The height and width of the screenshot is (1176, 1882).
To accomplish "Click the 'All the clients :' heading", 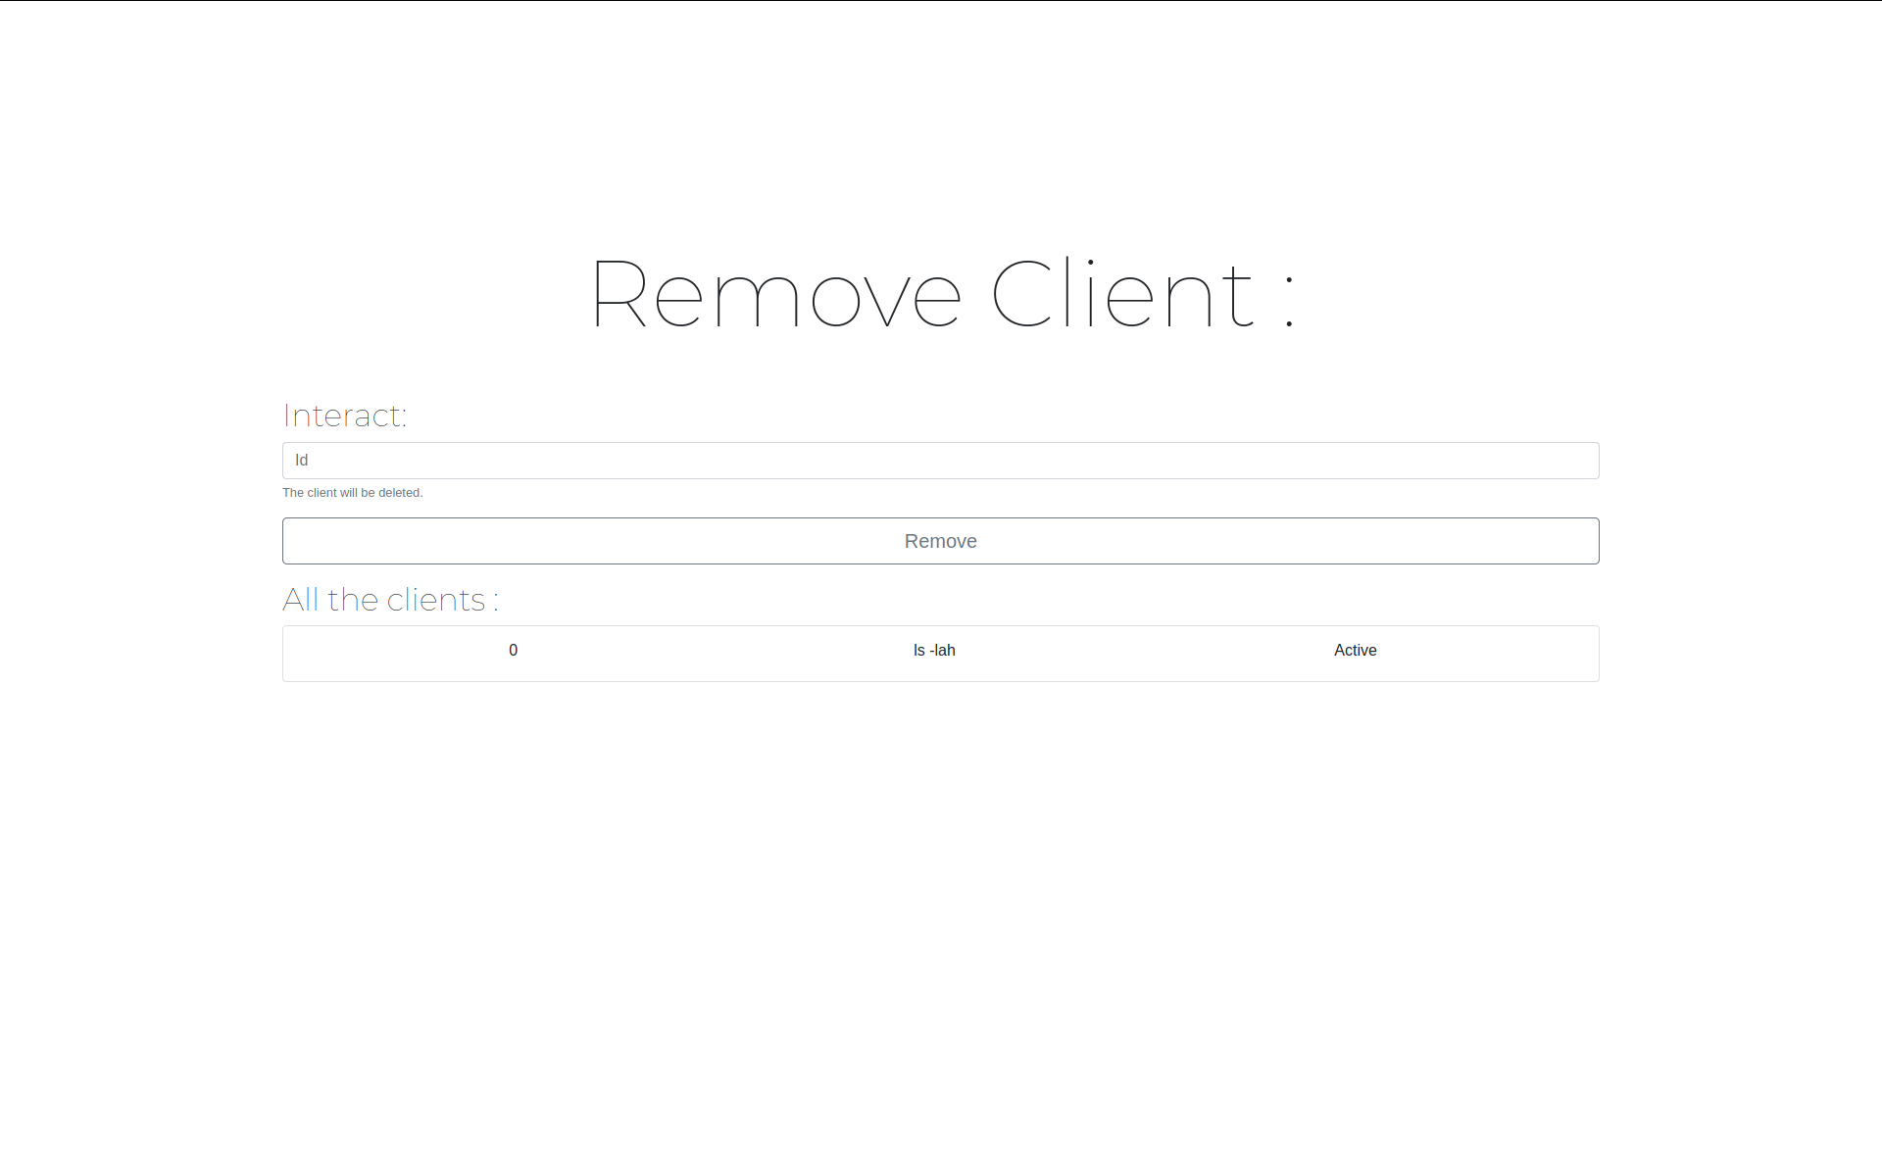I will 390,600.
